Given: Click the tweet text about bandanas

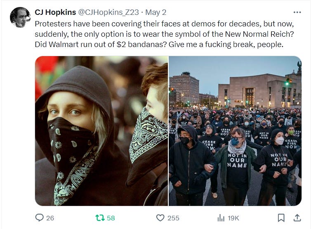Looking at the screenshot, I should click(x=164, y=34).
